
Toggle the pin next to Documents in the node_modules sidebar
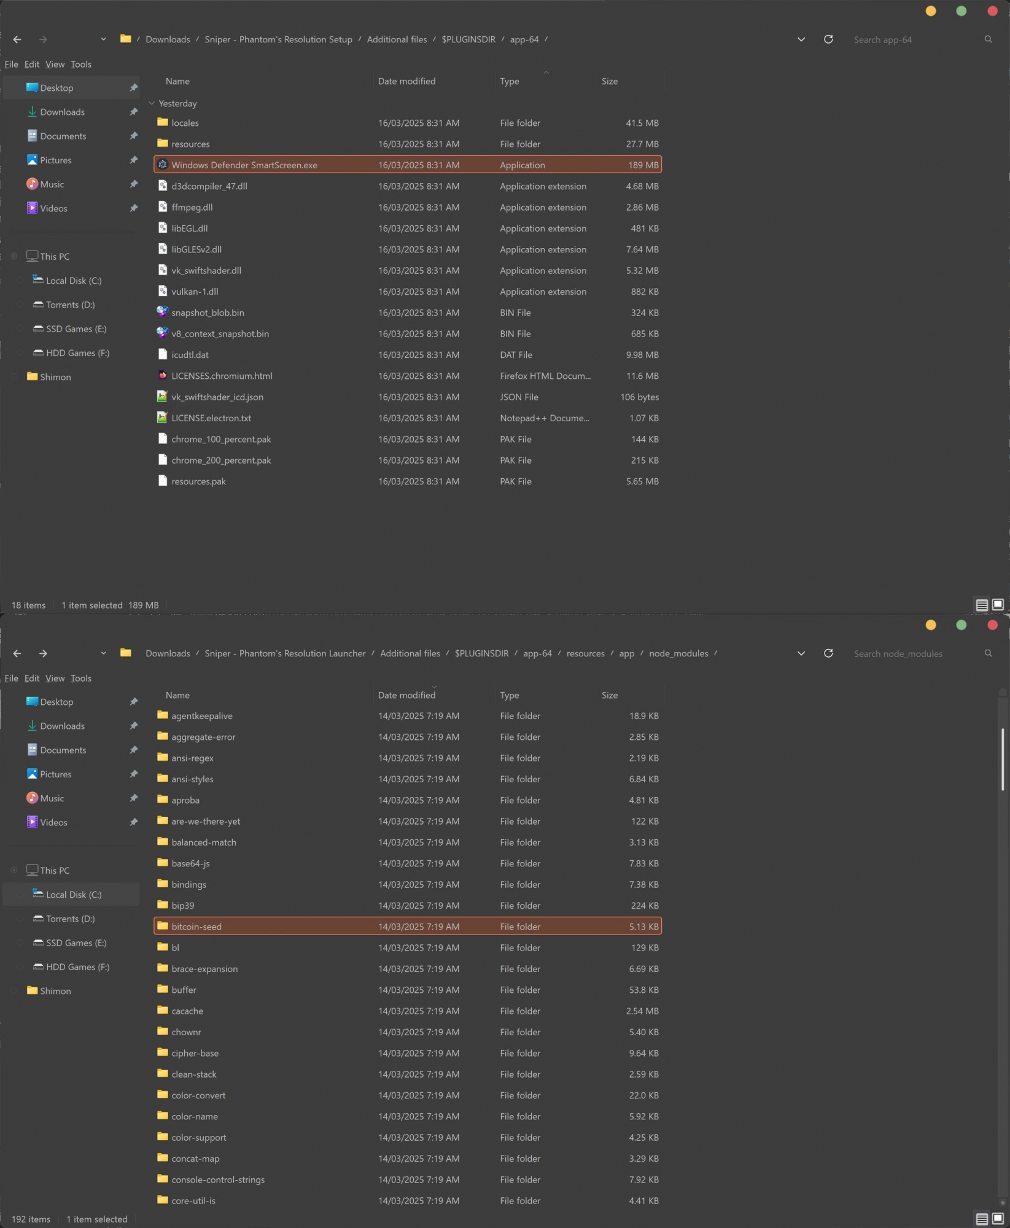133,750
